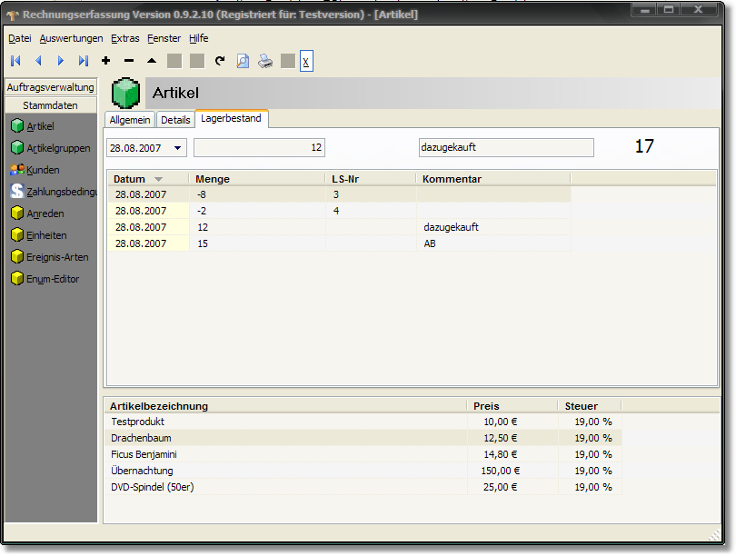The image size is (736, 556).
Task: Click the comment field with dazugekauft
Action: tap(506, 148)
